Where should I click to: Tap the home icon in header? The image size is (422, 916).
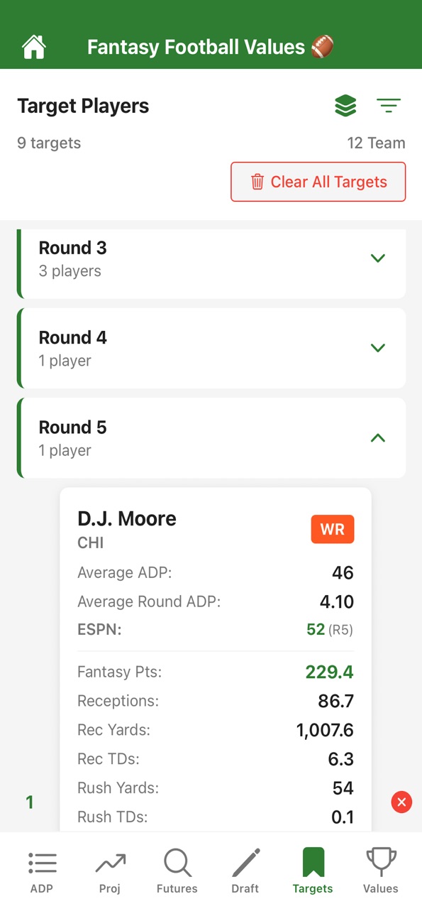click(x=34, y=47)
